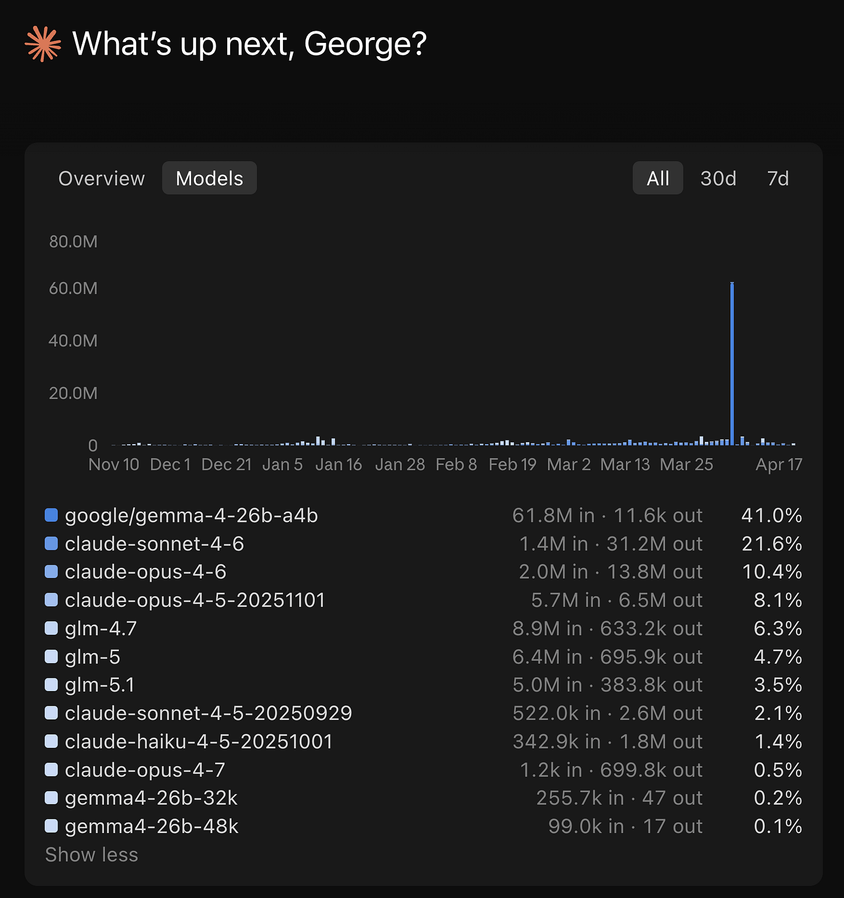The height and width of the screenshot is (898, 844).
Task: Click the claude-sonnet-4-6 model name
Action: point(154,544)
